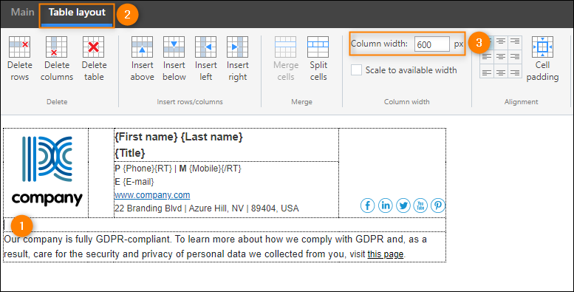This screenshot has width=574, height=292.
Task: Click the Delete columns icon
Action: point(56,47)
